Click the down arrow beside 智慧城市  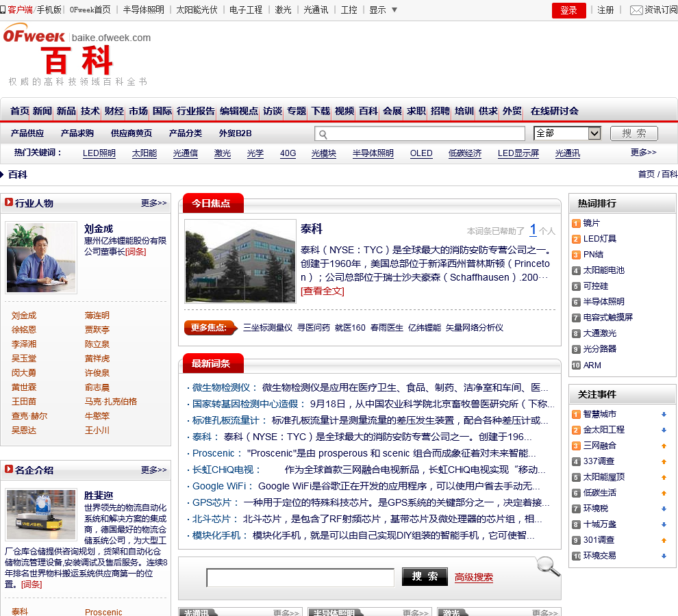[x=664, y=415]
